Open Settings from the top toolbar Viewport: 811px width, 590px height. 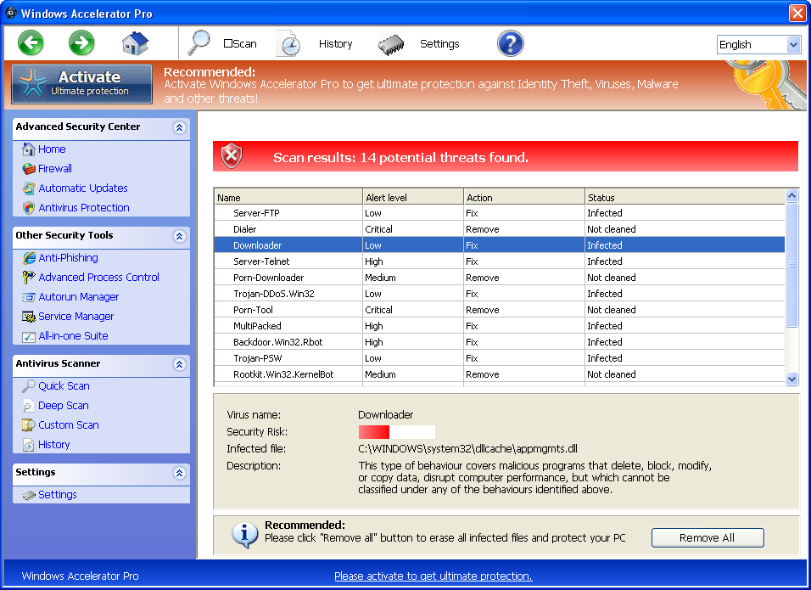439,44
